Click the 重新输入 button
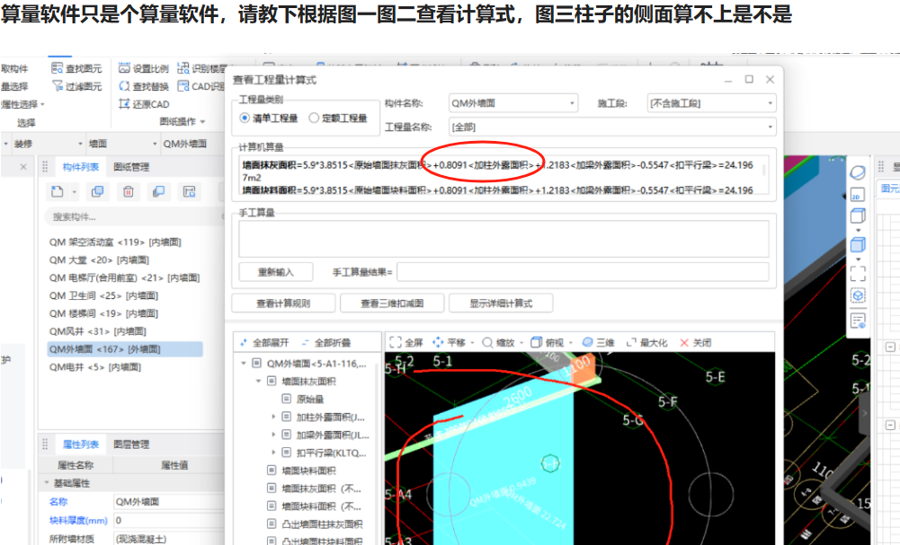 pos(276,272)
